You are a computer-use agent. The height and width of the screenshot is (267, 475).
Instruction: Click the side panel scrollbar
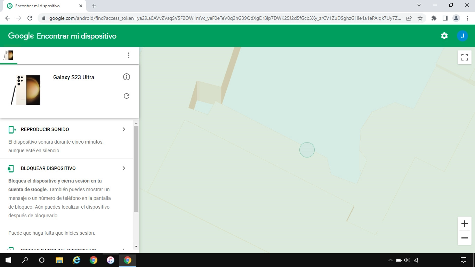point(136,169)
